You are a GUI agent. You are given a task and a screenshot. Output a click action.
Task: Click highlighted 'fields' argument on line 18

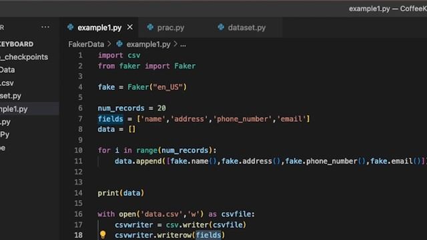(x=208, y=235)
